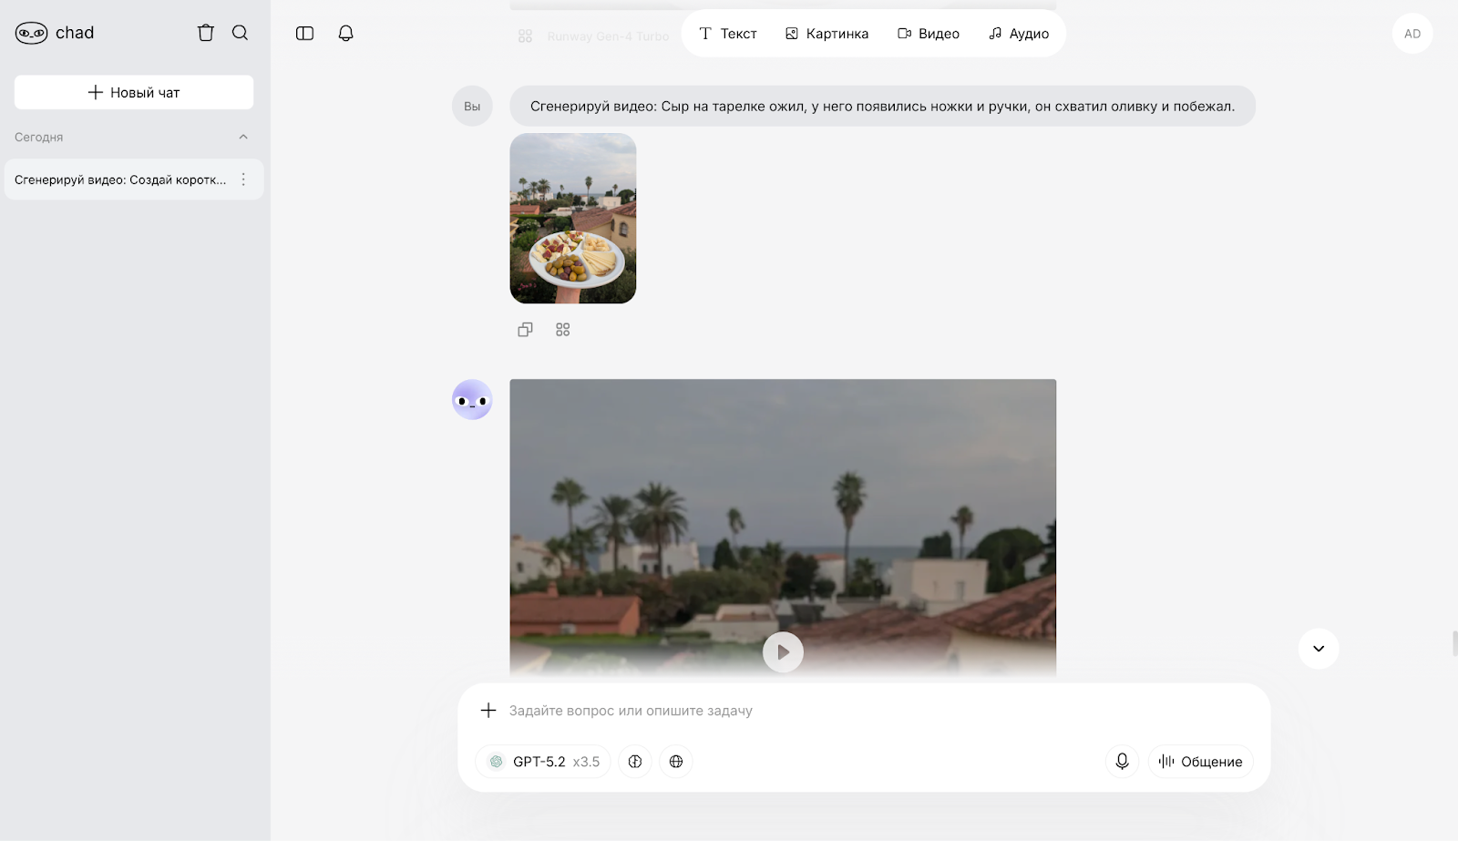Switch to the Аудио tab
Image resolution: width=1458 pixels, height=841 pixels.
[x=1019, y=34]
